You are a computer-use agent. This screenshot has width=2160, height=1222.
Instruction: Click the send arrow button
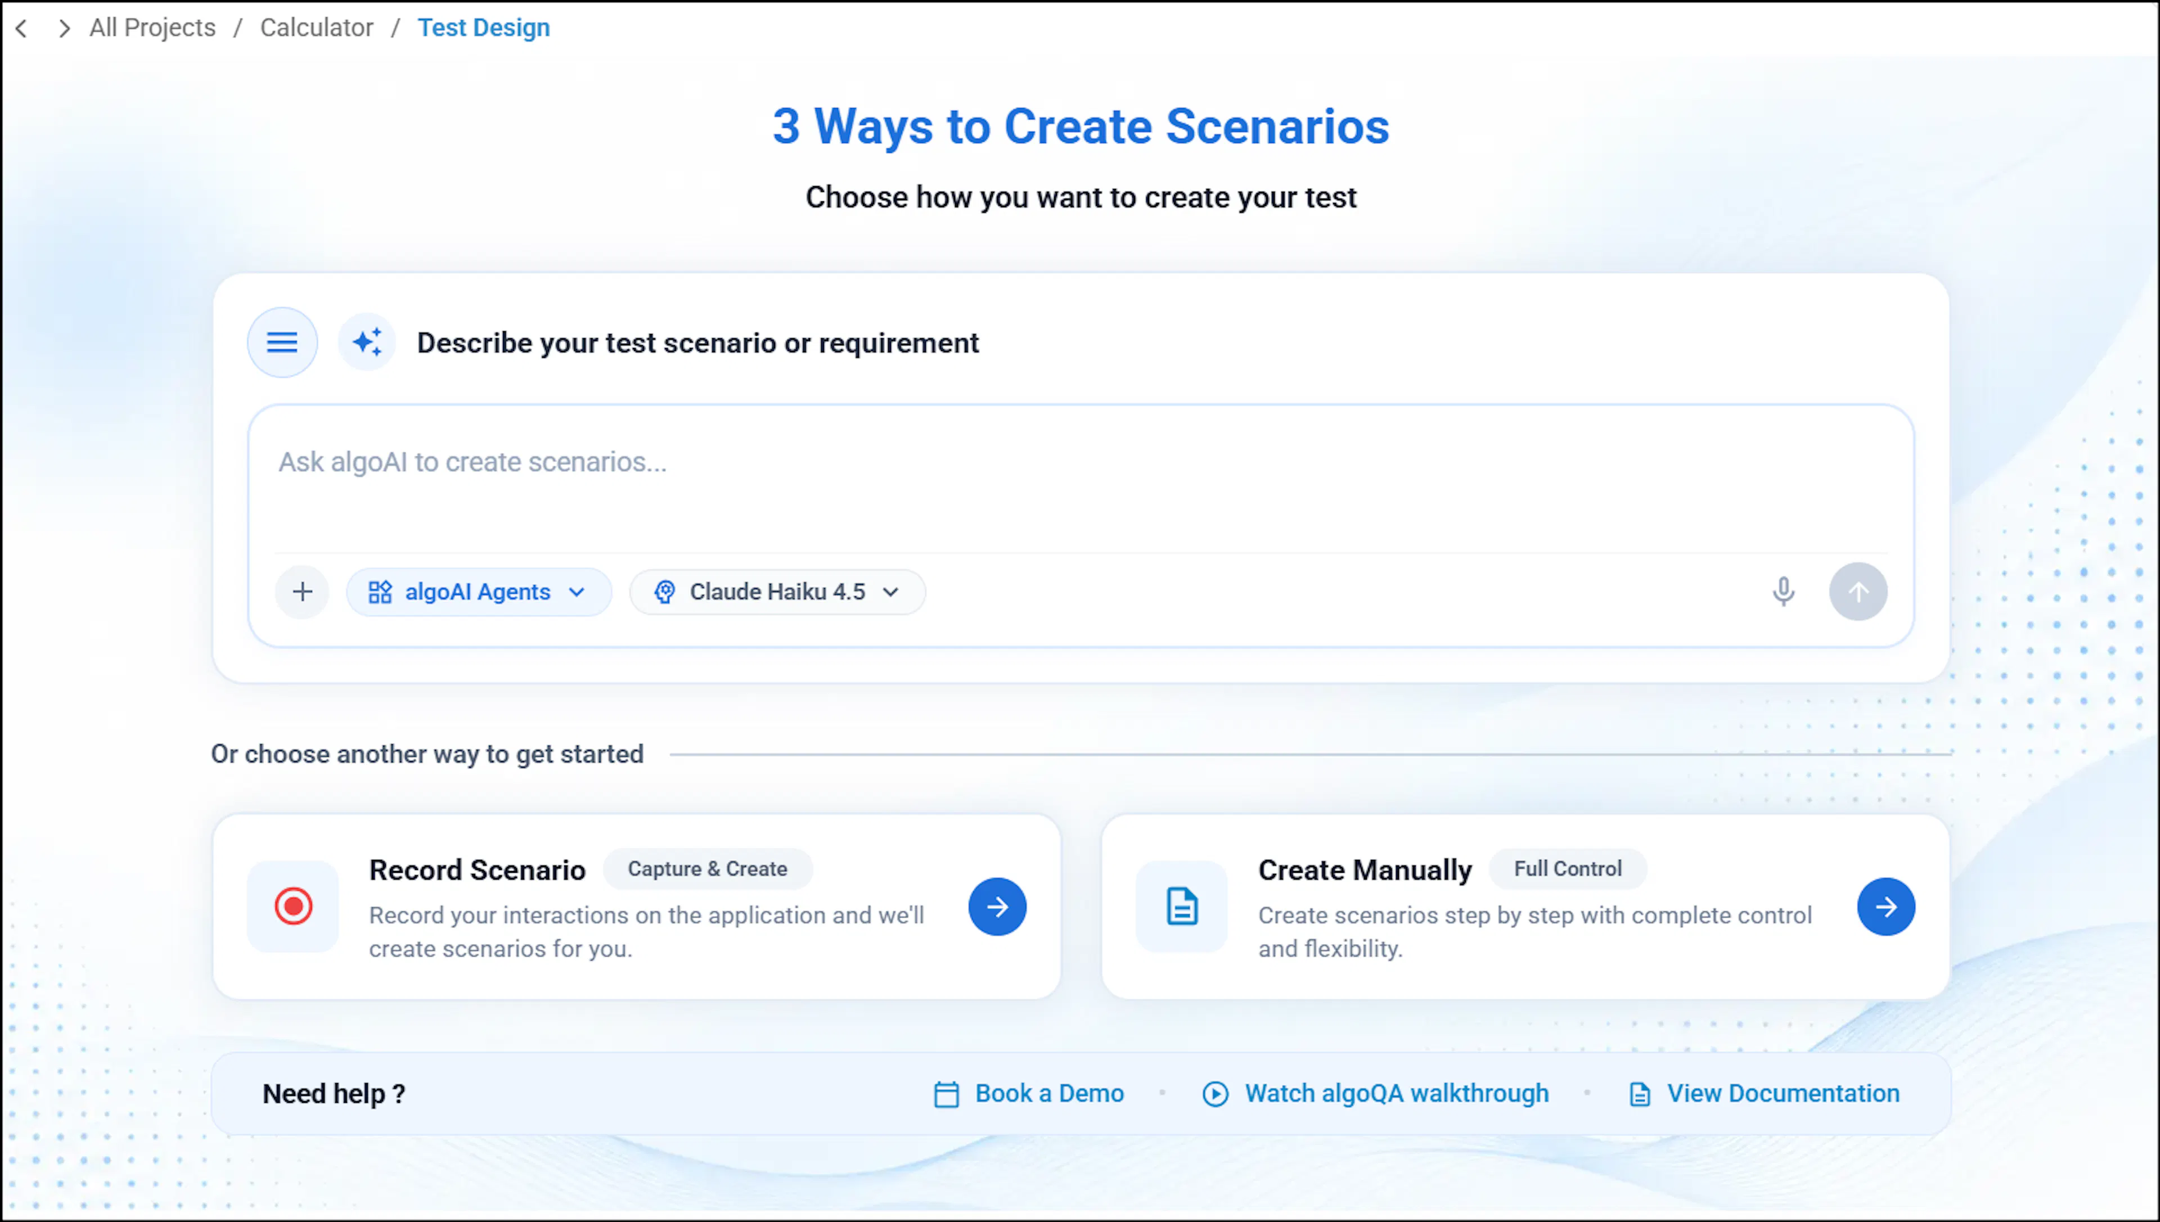coord(1858,592)
